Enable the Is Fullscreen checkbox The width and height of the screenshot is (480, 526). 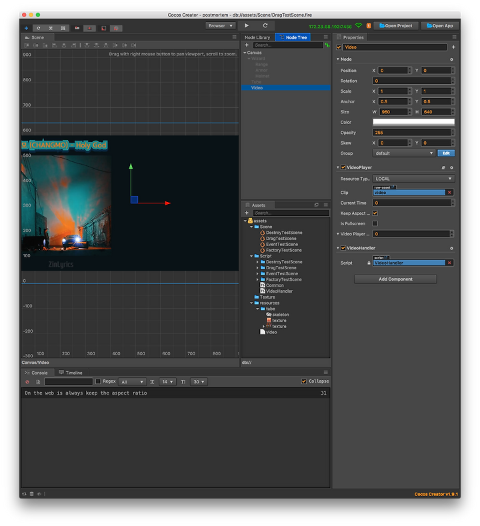click(375, 224)
